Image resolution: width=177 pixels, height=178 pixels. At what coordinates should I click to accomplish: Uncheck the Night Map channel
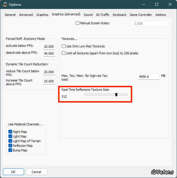pos(10,132)
